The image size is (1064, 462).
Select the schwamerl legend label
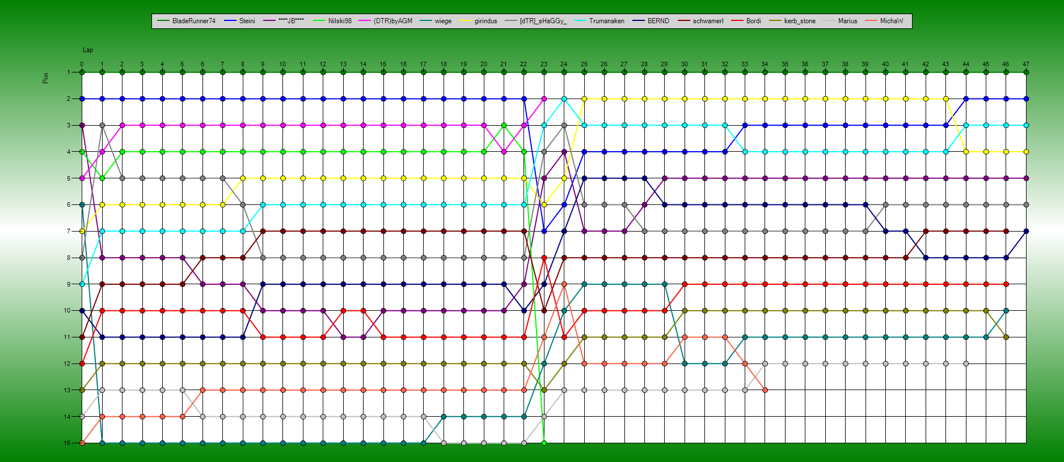708,21
